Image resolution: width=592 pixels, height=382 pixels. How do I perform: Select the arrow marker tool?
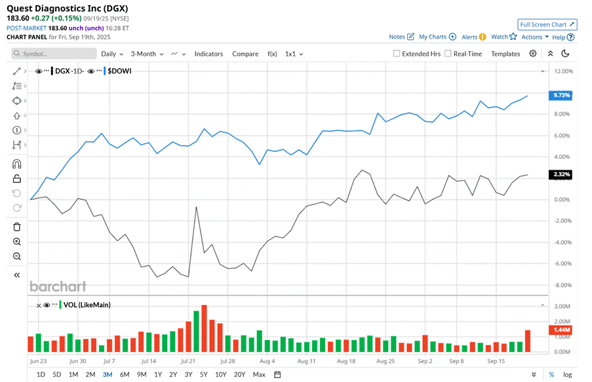[16, 115]
